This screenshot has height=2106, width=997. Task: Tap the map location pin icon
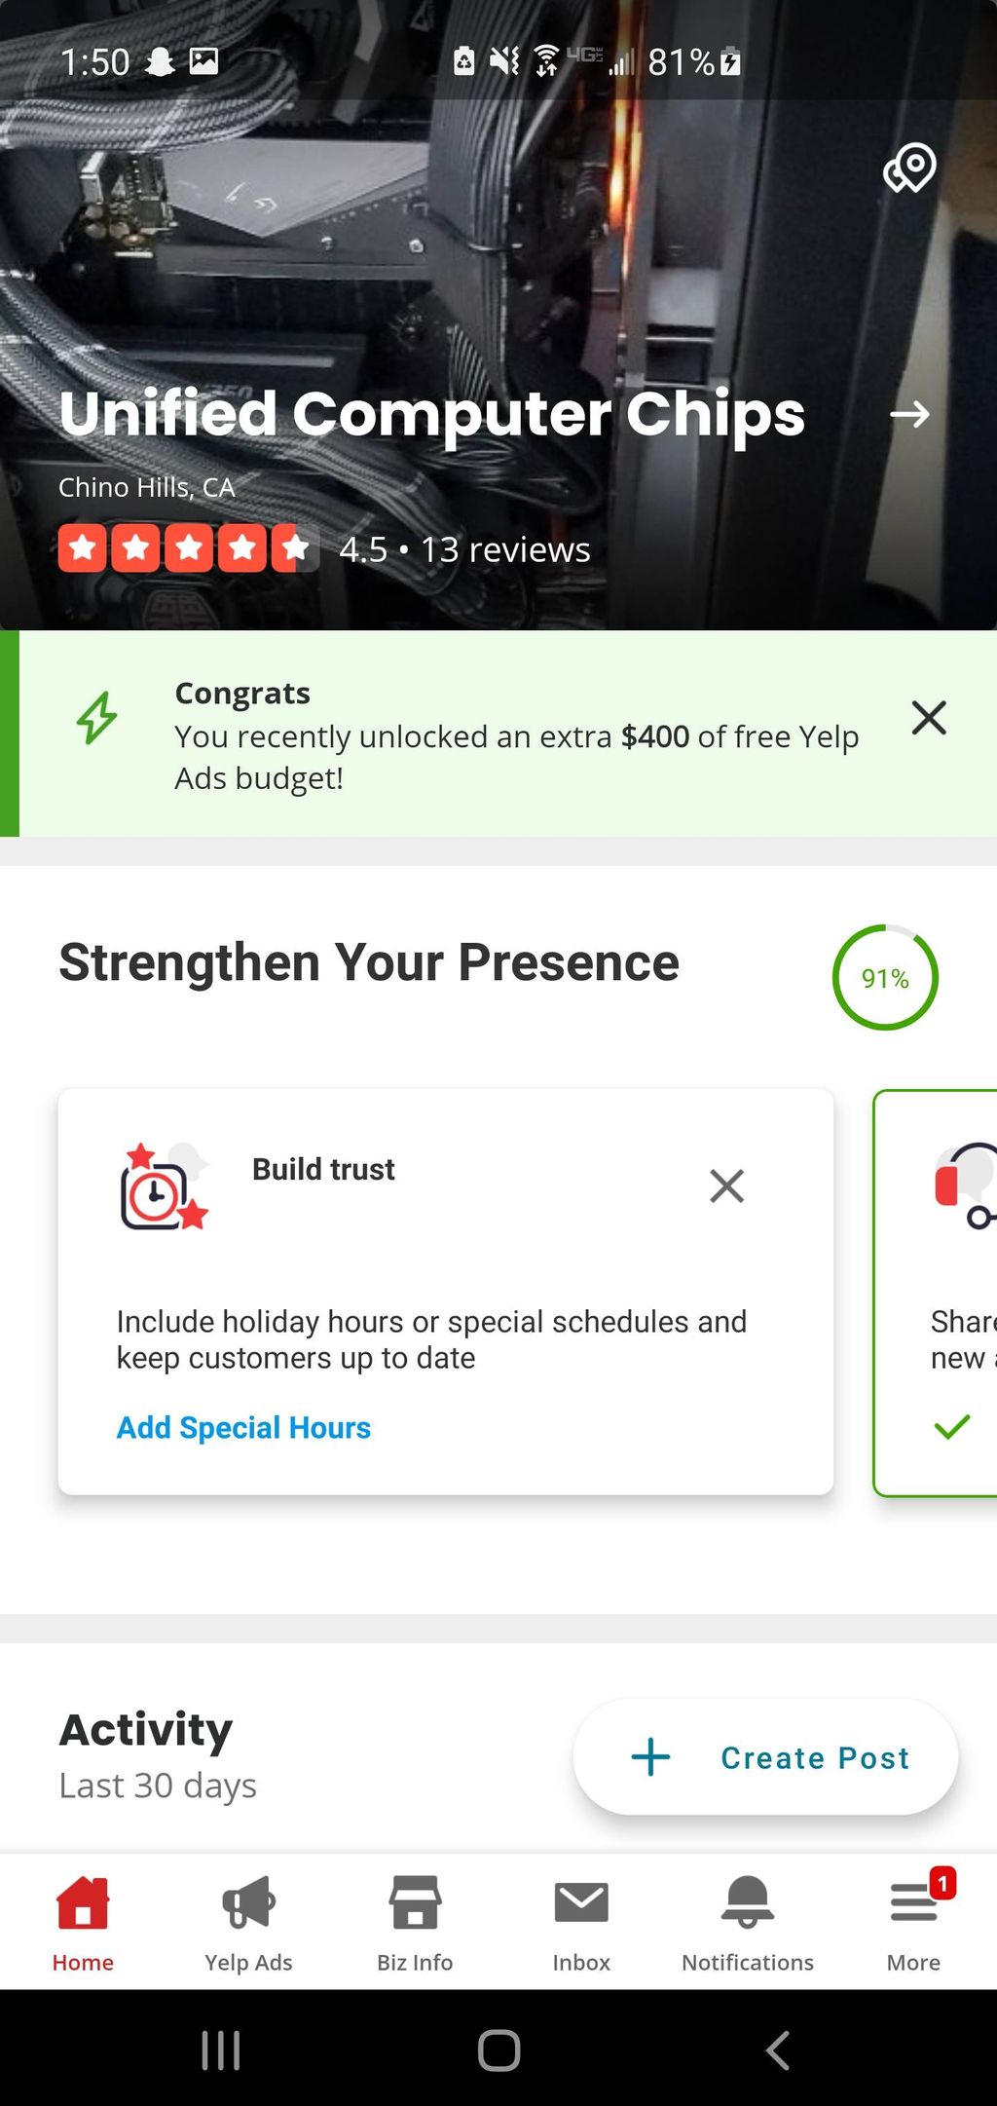(910, 168)
